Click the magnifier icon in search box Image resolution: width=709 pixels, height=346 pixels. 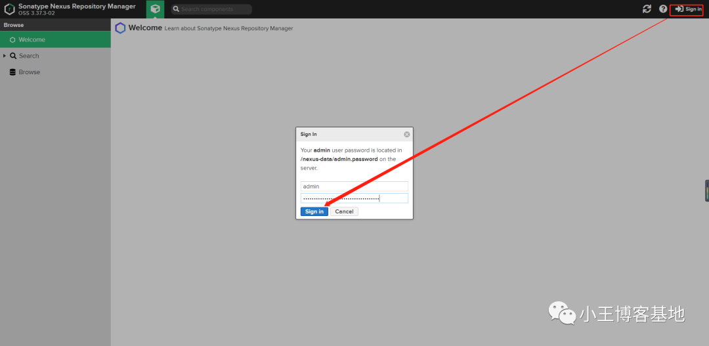[177, 9]
